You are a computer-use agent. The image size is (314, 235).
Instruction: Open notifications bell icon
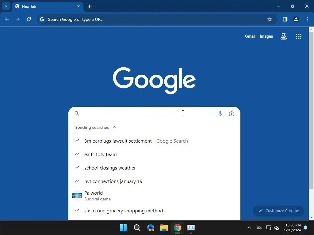(306, 228)
